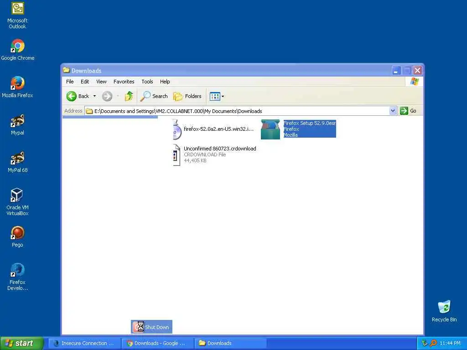This screenshot has width=467, height=350.
Task: Open the Views dropdown button
Action: pyautogui.click(x=217, y=96)
